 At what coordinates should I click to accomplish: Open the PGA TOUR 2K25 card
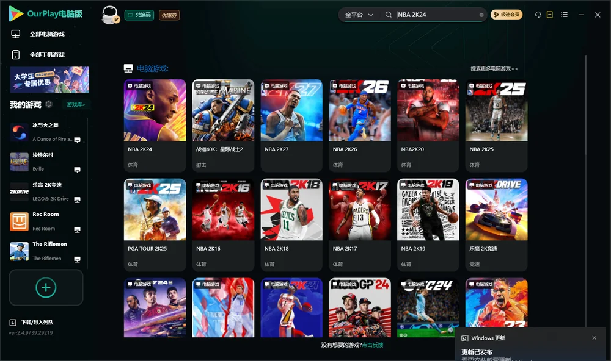(x=155, y=225)
